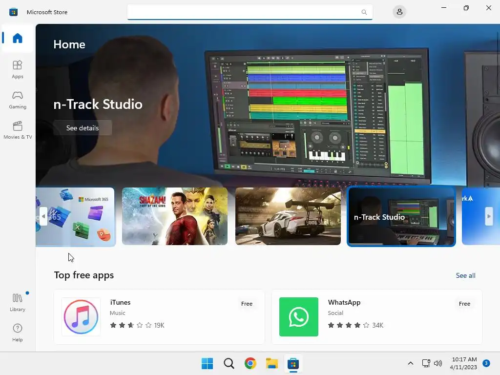The image size is (500, 375).
Task: Open the Home tab in the sidebar
Action: tap(18, 38)
